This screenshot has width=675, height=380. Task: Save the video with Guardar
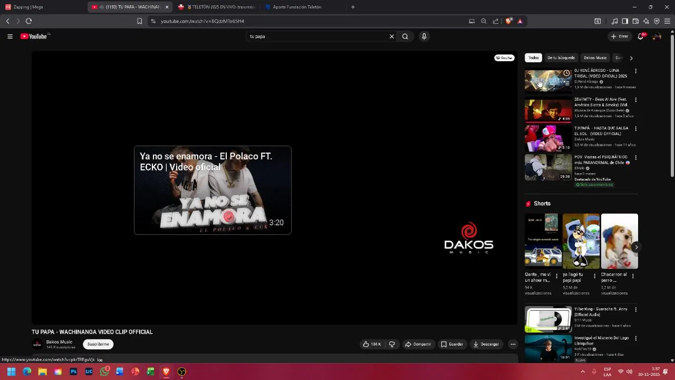(452, 344)
